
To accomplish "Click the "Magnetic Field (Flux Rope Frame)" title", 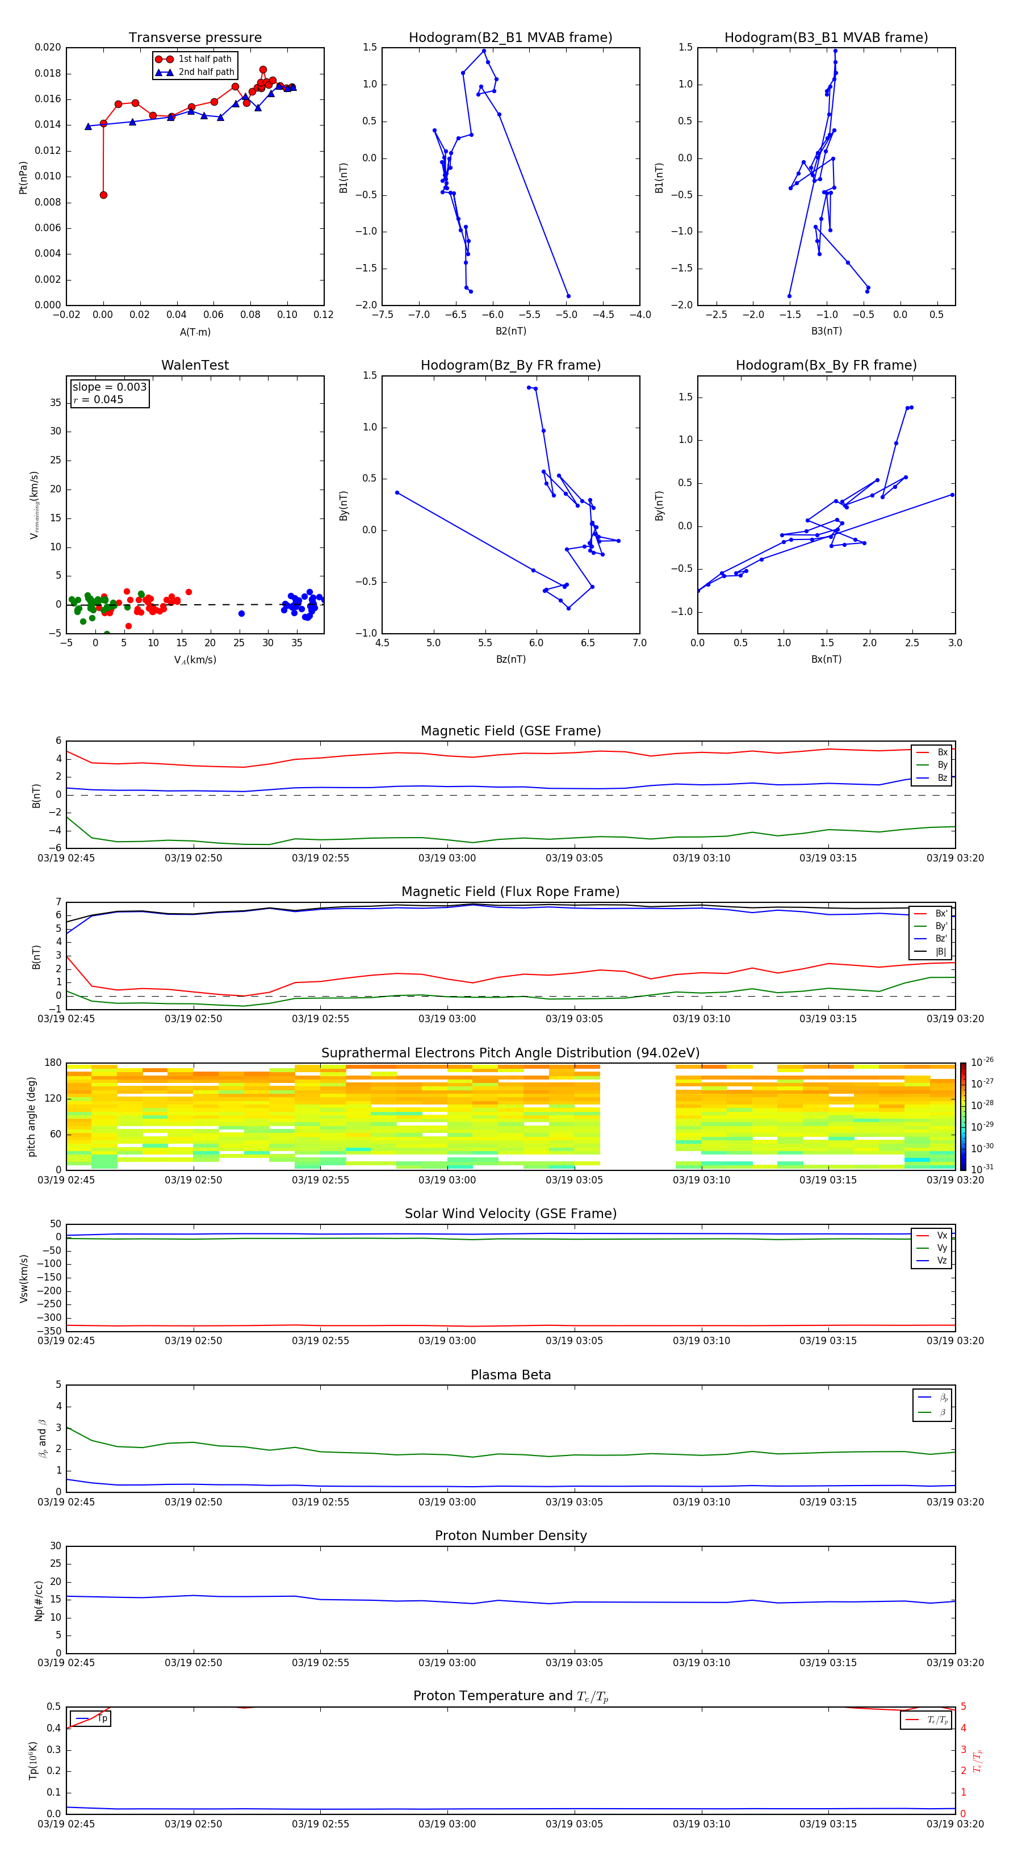I will [510, 892].
